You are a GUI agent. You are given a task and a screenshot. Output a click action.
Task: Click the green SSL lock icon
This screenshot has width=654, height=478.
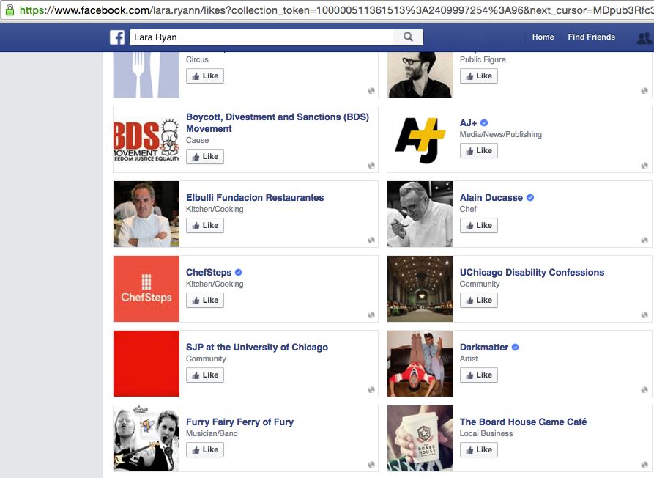pyautogui.click(x=10, y=10)
